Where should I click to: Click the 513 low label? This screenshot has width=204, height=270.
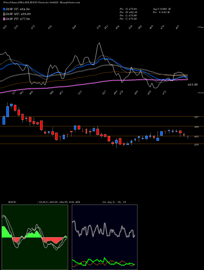click(x=80, y=92)
